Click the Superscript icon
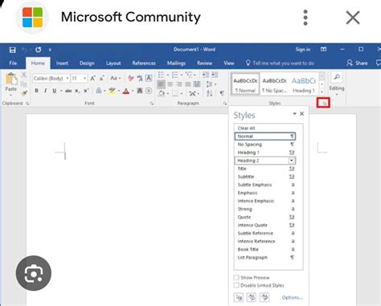 (86, 91)
